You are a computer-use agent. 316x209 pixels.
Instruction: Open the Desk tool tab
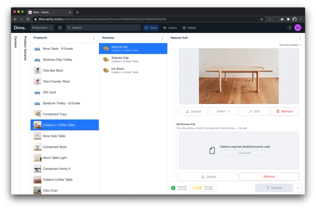point(151,28)
